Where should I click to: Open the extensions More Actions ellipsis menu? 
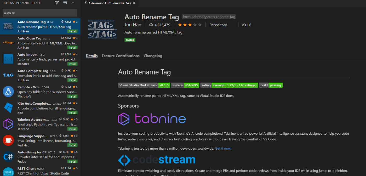73,3
